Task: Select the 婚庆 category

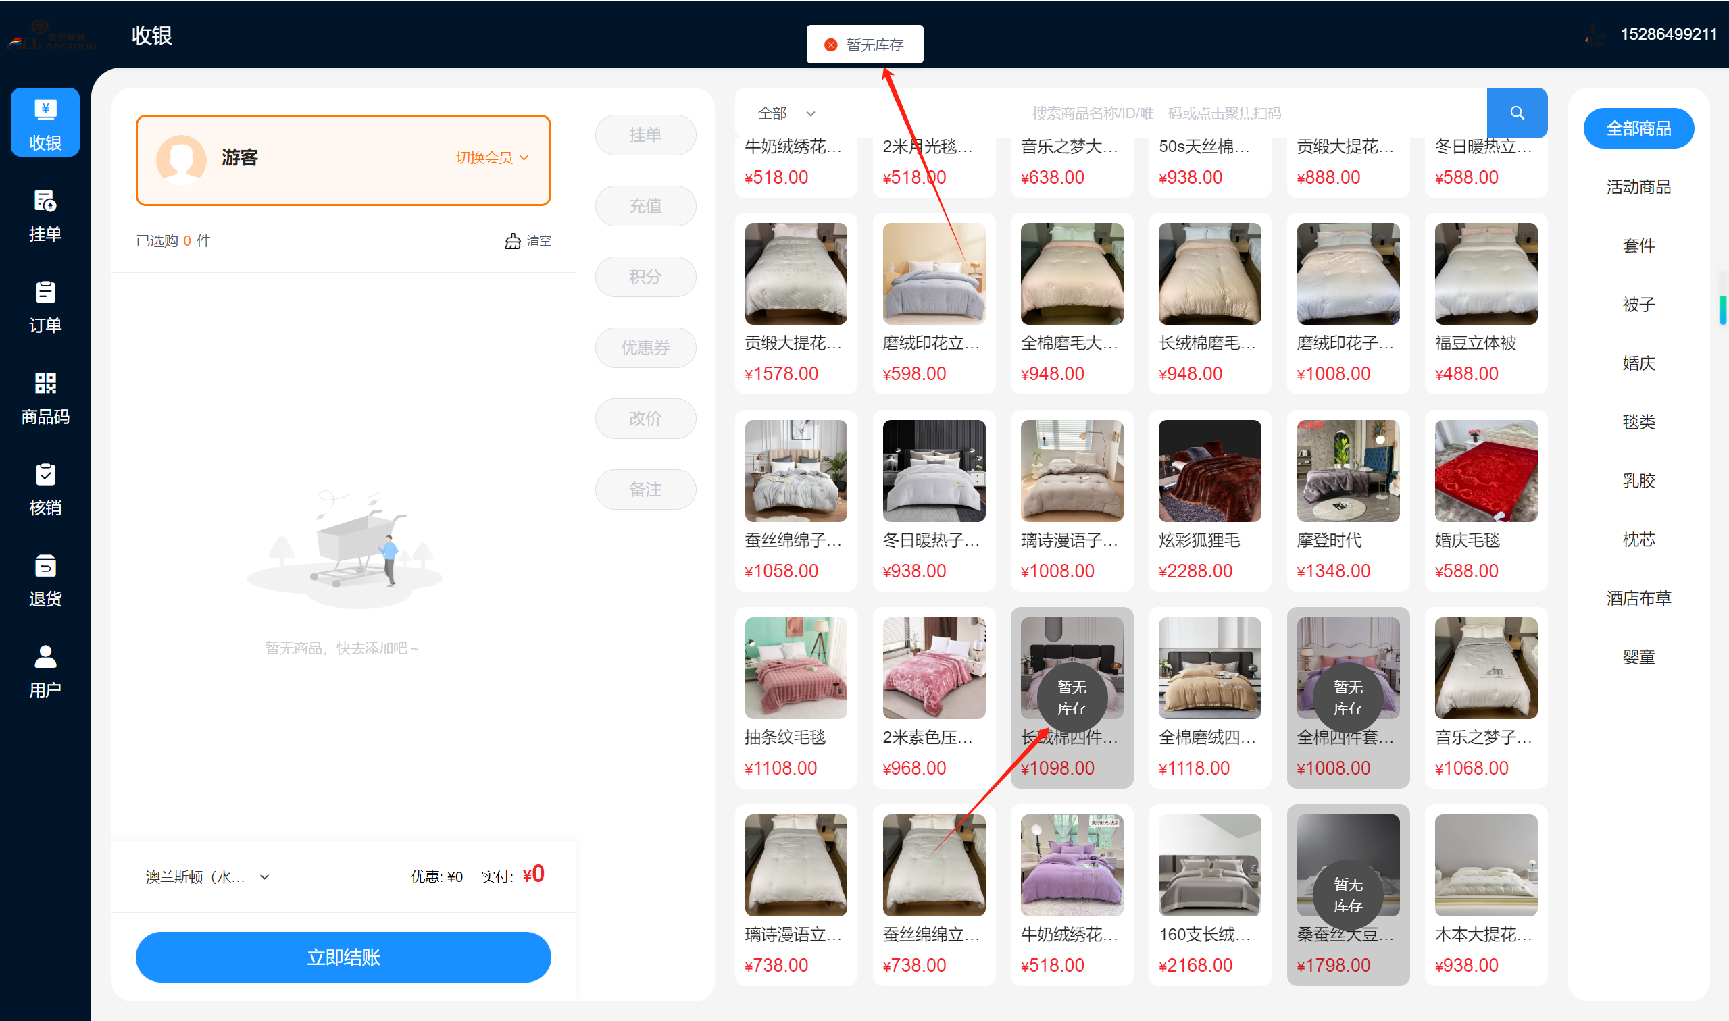Action: click(x=1638, y=363)
